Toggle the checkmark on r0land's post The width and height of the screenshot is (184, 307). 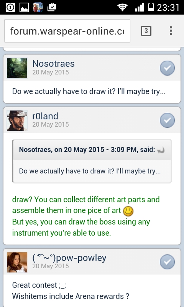(x=167, y=120)
